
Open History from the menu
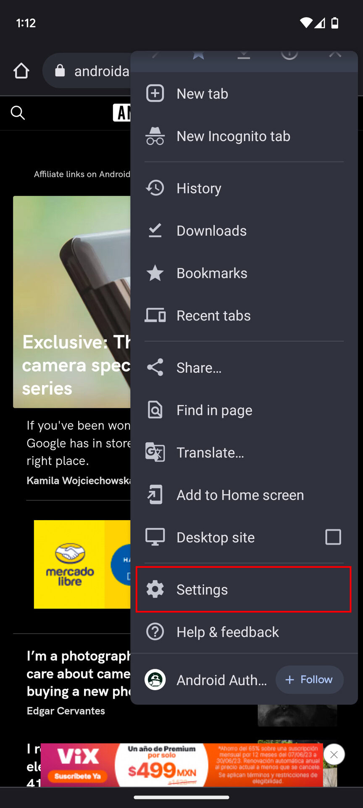tap(244, 188)
